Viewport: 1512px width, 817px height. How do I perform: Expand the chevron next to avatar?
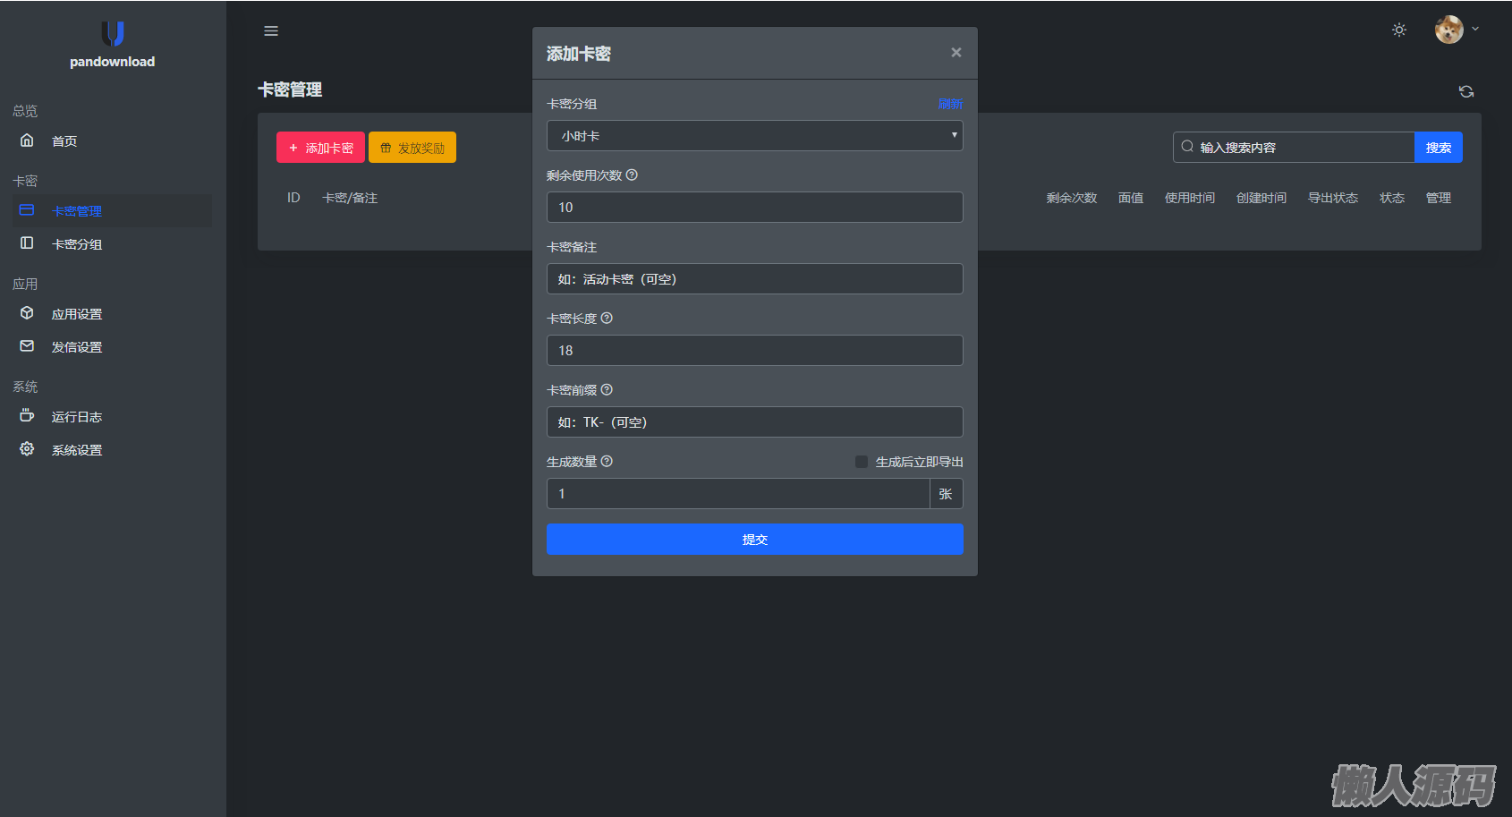(x=1475, y=29)
